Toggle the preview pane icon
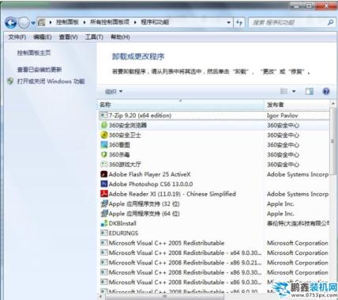This screenshot has width=338, height=300. [x=310, y=92]
